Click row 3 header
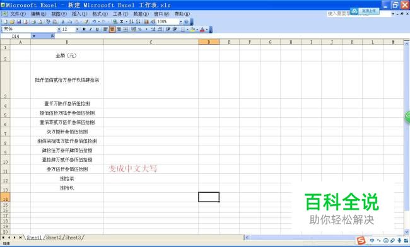Image resolution: width=410 pixels, height=247 pixels. click(5, 80)
